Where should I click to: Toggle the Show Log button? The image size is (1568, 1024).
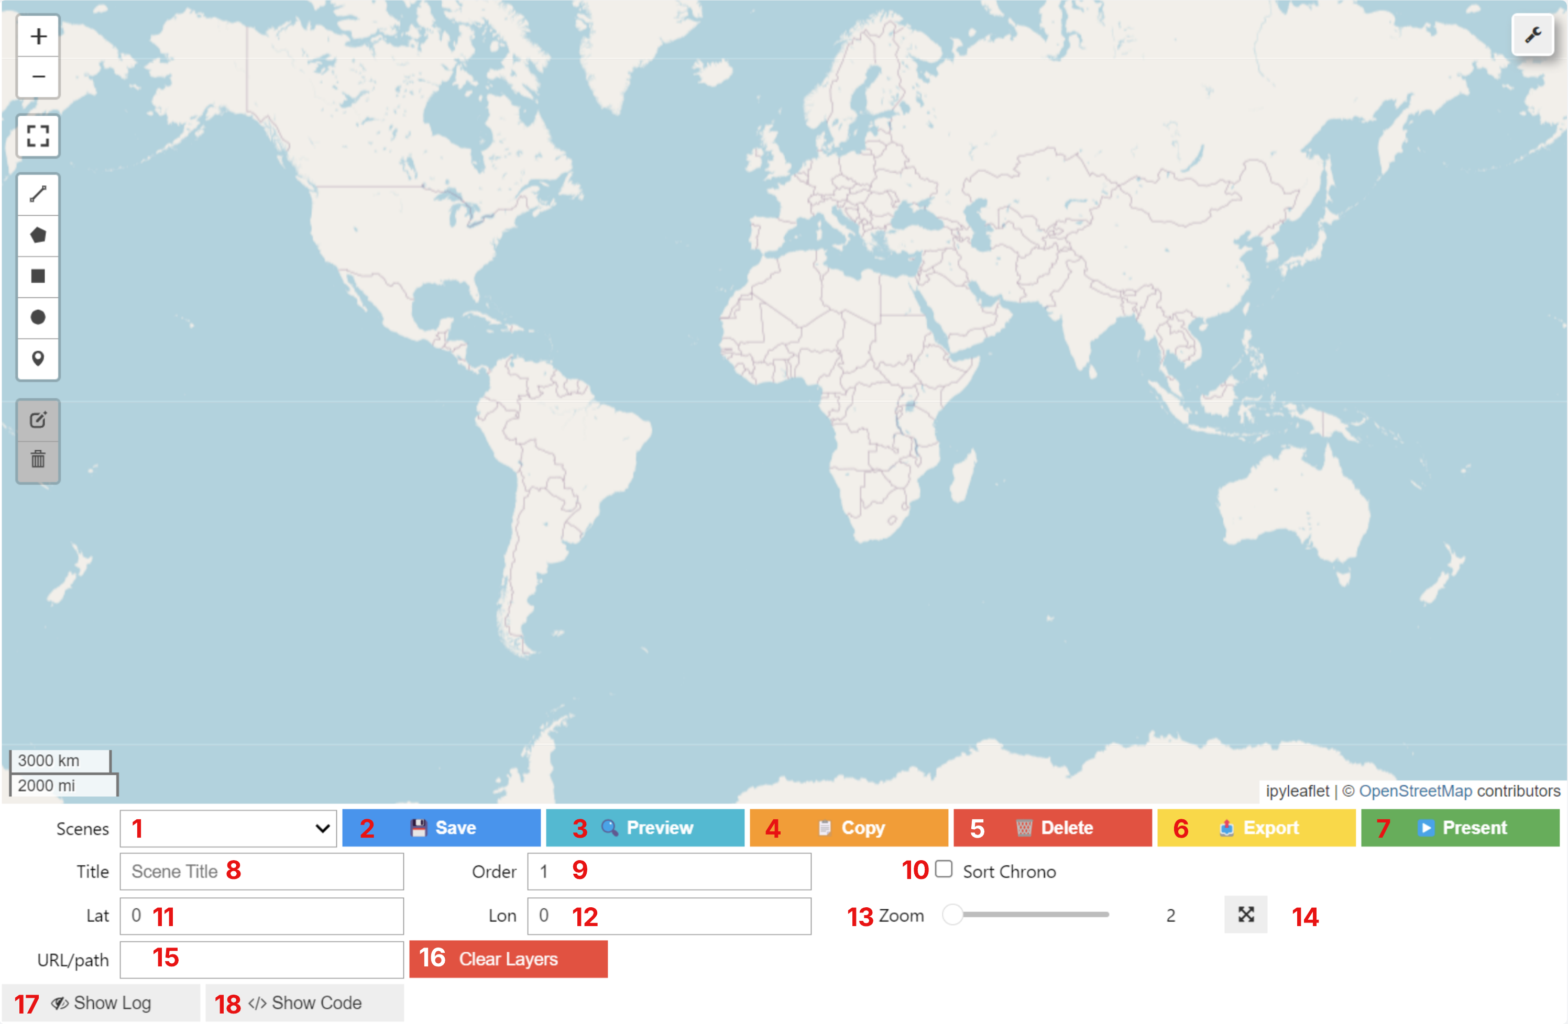(x=101, y=1003)
